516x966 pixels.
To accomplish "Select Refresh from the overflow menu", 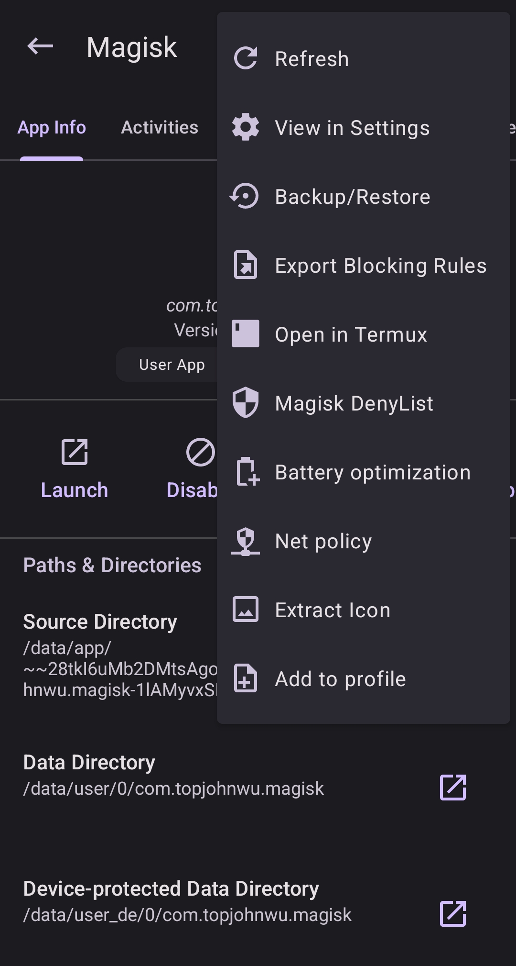I will (x=311, y=58).
